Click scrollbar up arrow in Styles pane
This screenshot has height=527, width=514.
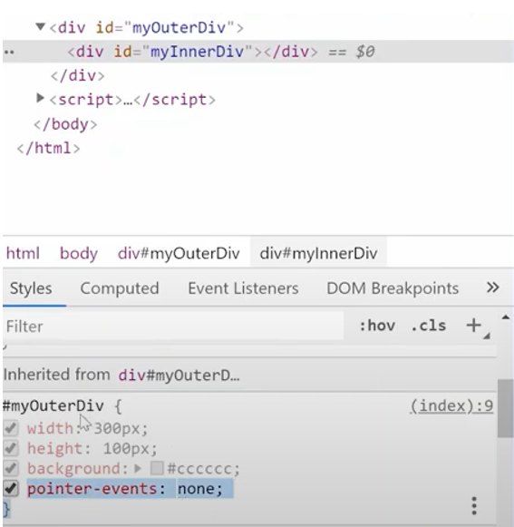point(506,317)
